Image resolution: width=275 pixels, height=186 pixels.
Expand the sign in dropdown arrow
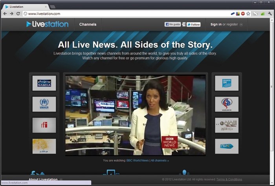(241, 24)
